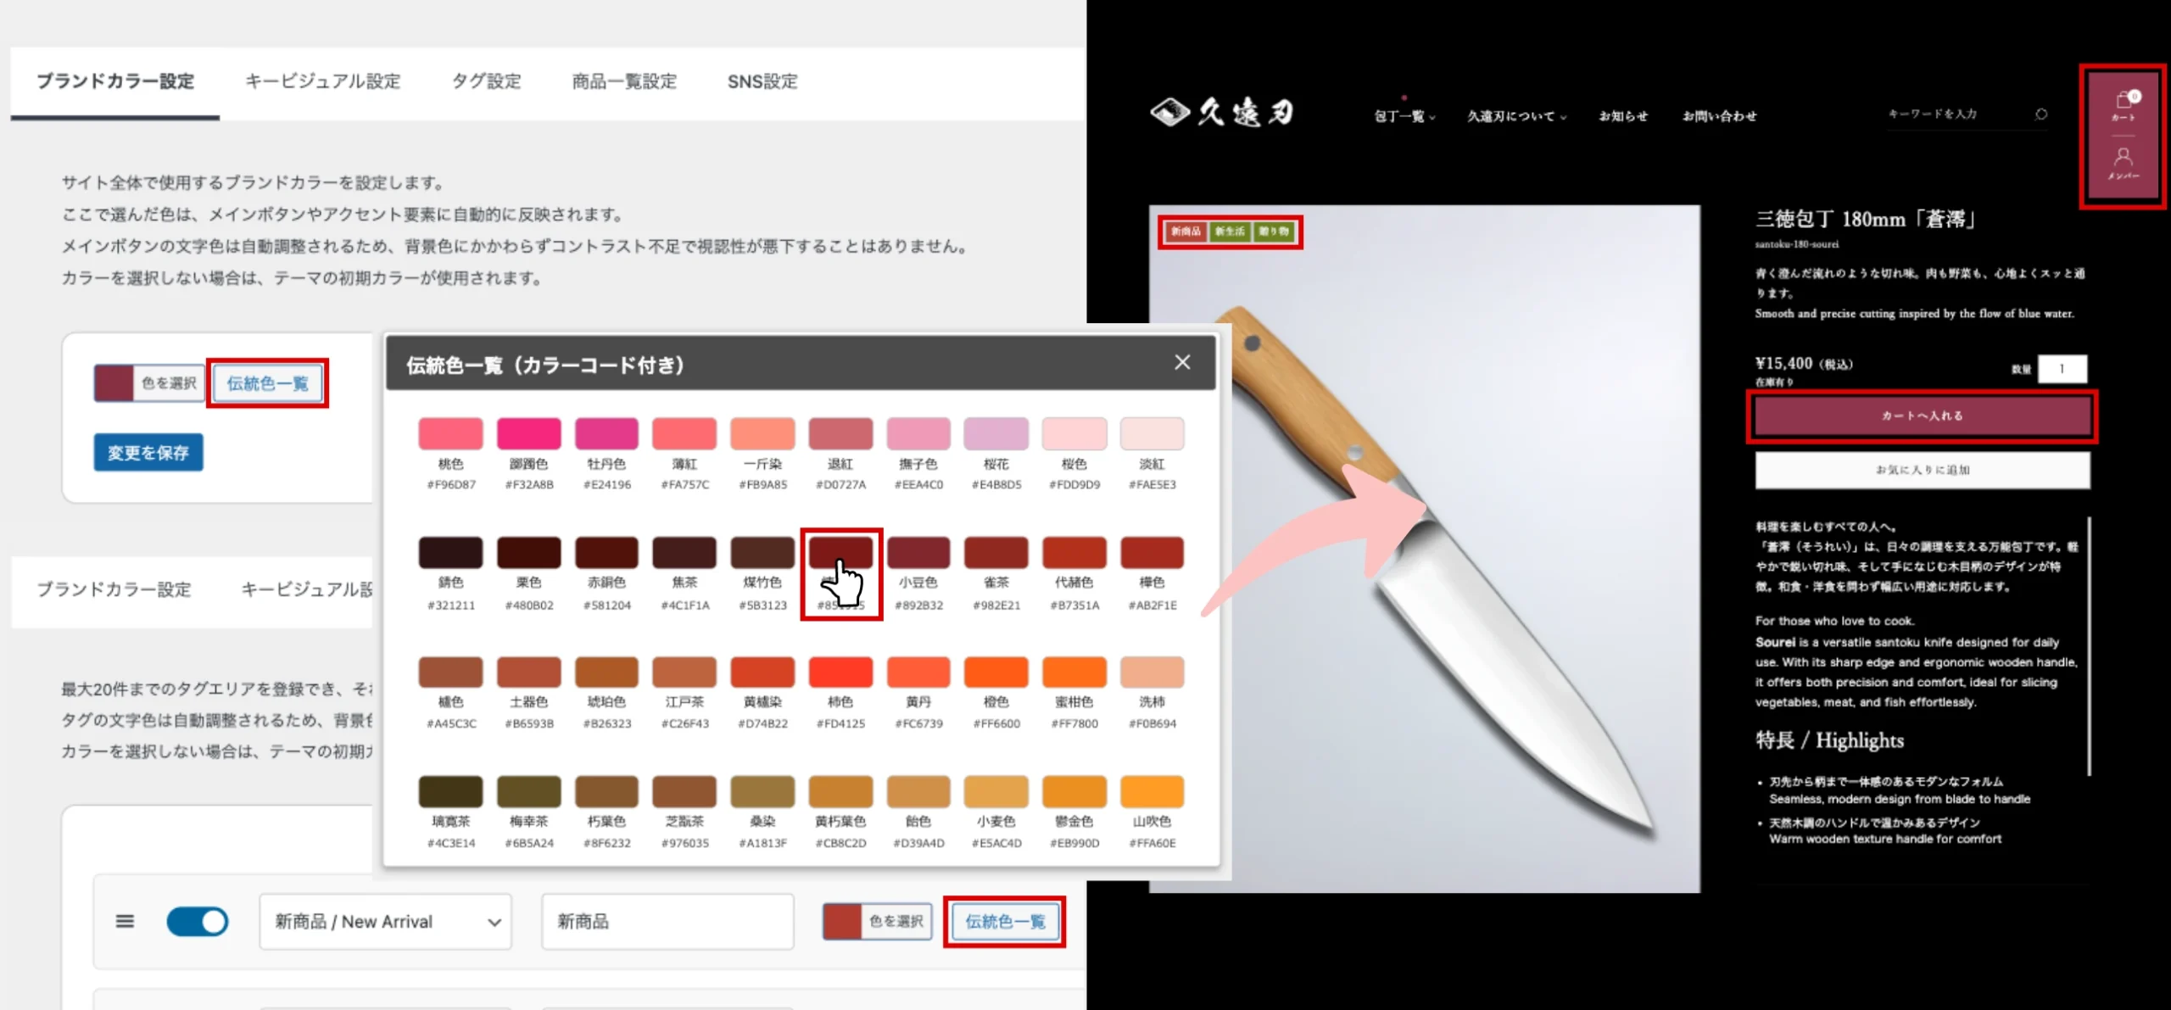This screenshot has width=2171, height=1010.
Task: Select the 桃色 color swatch
Action: tap(449, 432)
